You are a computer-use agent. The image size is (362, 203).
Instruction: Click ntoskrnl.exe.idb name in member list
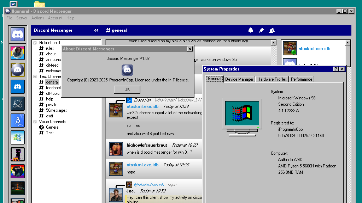314,49
